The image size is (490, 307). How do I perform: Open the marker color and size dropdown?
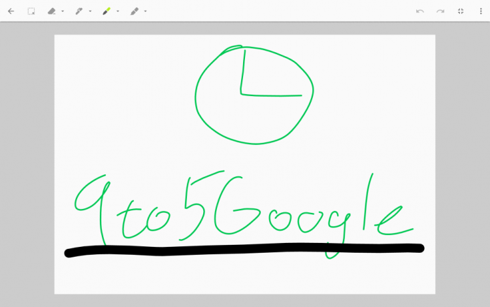[x=118, y=11]
